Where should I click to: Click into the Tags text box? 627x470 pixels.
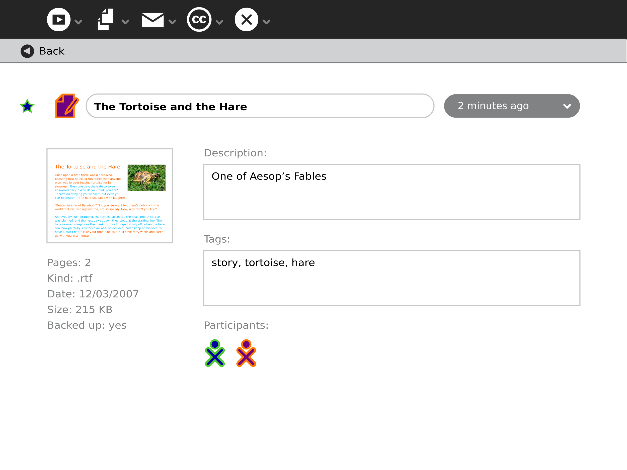coord(391,278)
